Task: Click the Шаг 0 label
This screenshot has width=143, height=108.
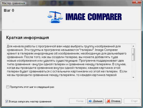Action: click(x=9, y=10)
